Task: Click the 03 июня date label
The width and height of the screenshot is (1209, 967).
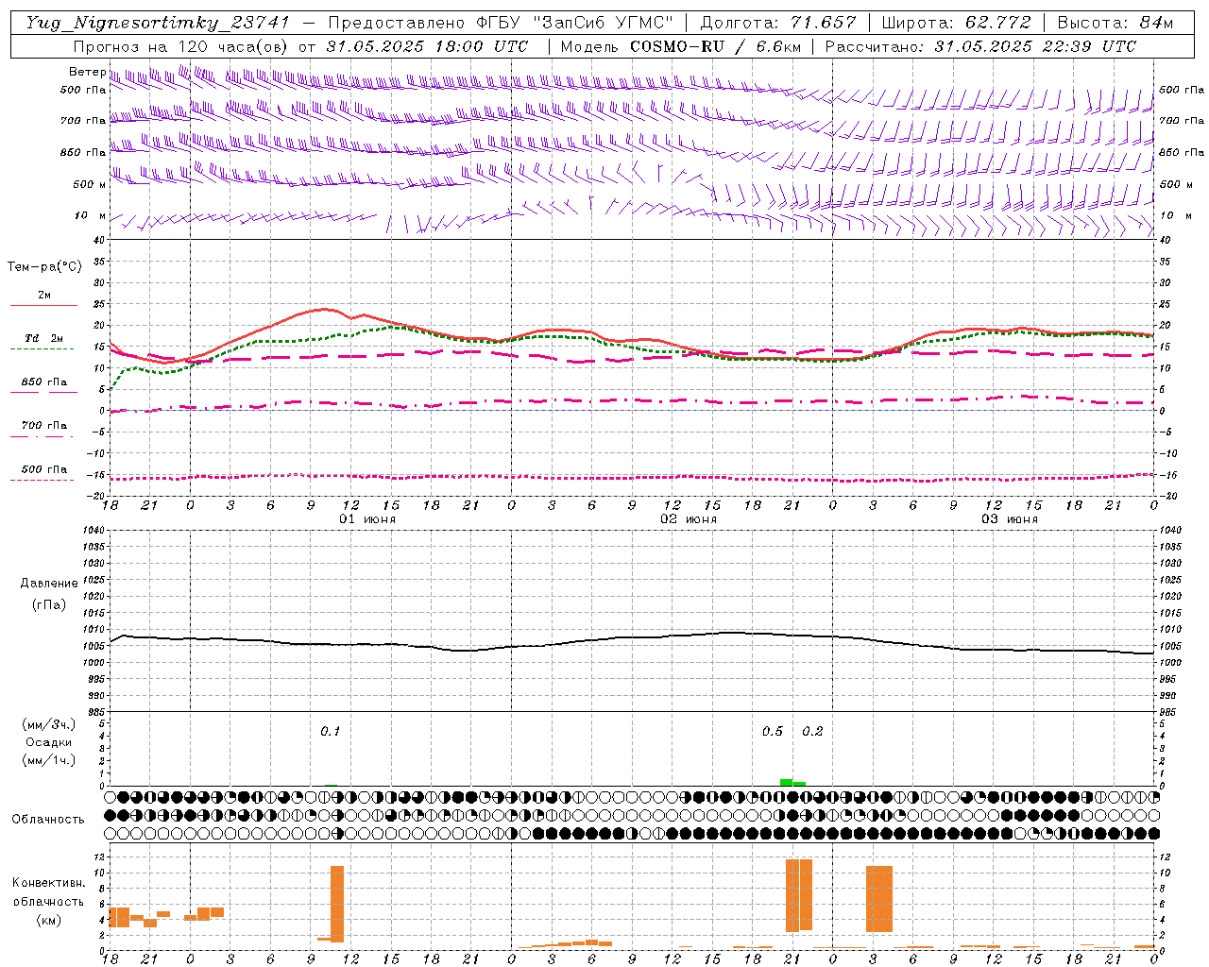Action: [x=1010, y=519]
